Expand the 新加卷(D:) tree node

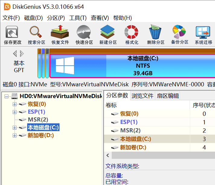[14, 135]
